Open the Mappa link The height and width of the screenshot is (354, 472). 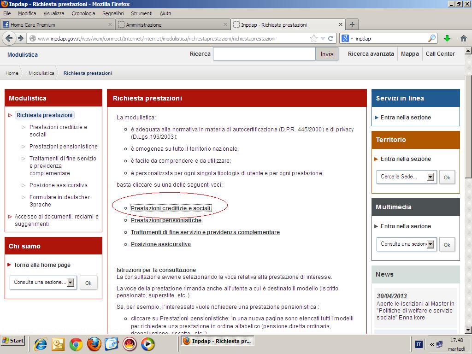click(x=410, y=53)
